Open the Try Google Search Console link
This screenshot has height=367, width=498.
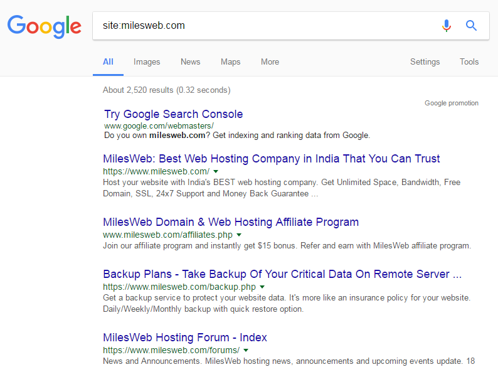(173, 114)
